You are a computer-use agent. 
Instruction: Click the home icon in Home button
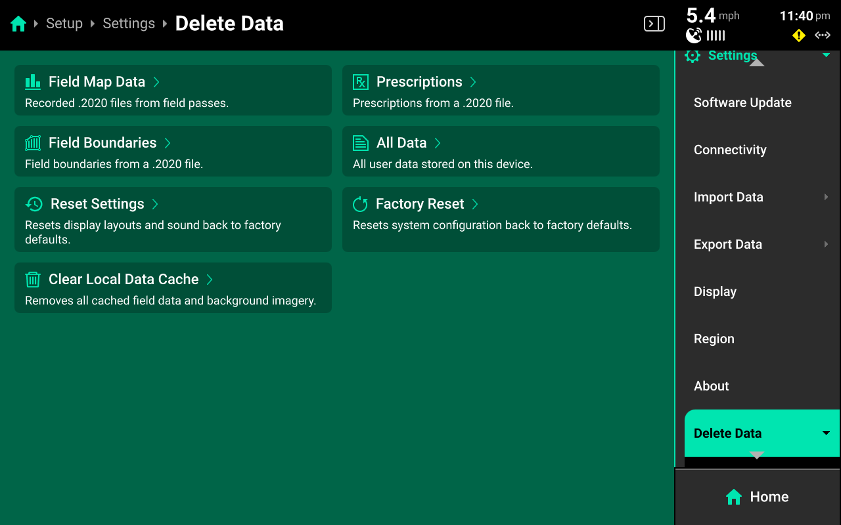[x=734, y=497]
